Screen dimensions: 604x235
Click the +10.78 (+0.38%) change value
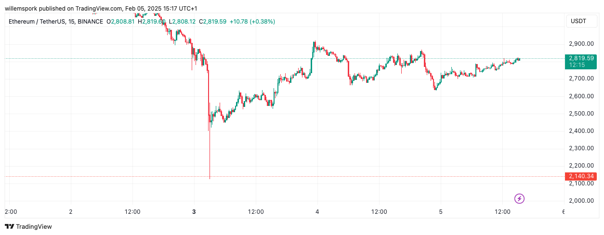252,22
